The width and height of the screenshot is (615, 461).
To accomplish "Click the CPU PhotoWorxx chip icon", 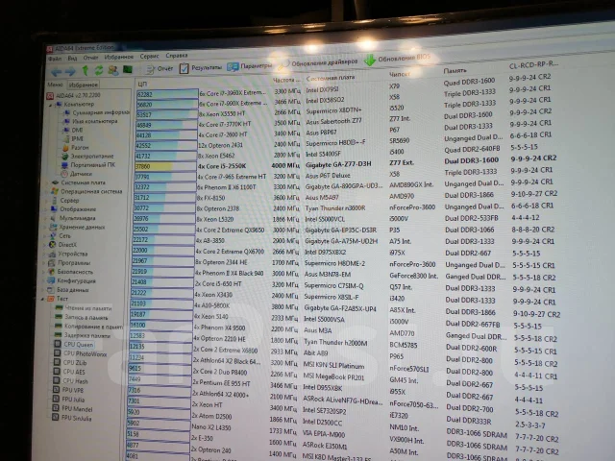I will click(58, 353).
